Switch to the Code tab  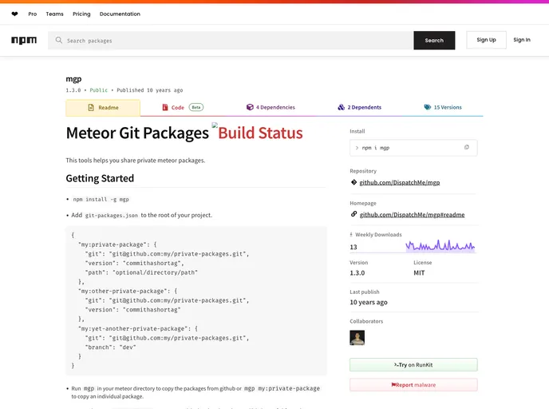182,107
